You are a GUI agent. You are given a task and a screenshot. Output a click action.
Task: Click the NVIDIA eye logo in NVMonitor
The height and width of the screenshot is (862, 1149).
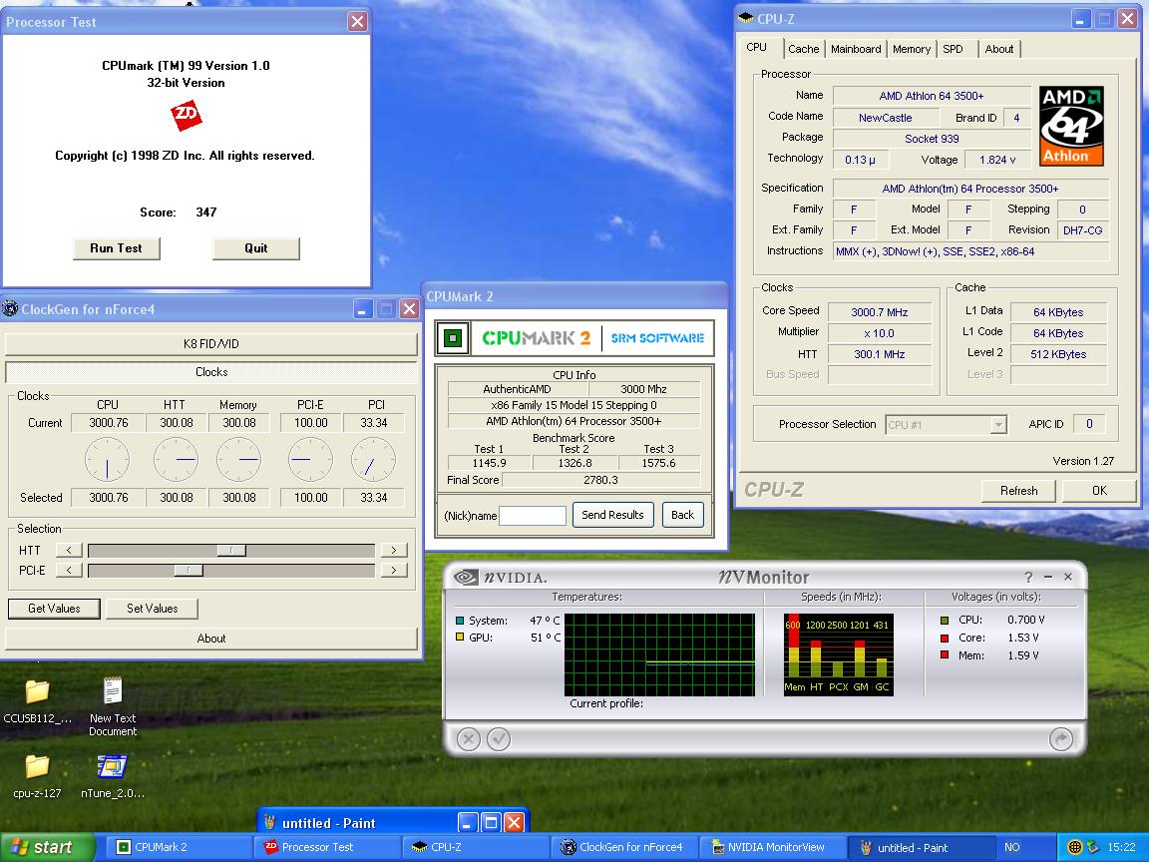[x=466, y=578]
